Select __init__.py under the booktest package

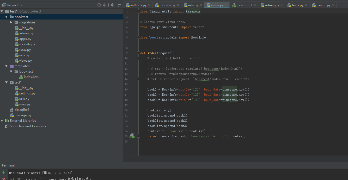[26, 28]
